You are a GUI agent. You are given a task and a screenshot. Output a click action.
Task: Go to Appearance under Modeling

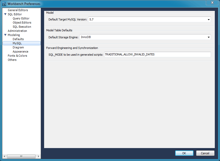coord(20,52)
